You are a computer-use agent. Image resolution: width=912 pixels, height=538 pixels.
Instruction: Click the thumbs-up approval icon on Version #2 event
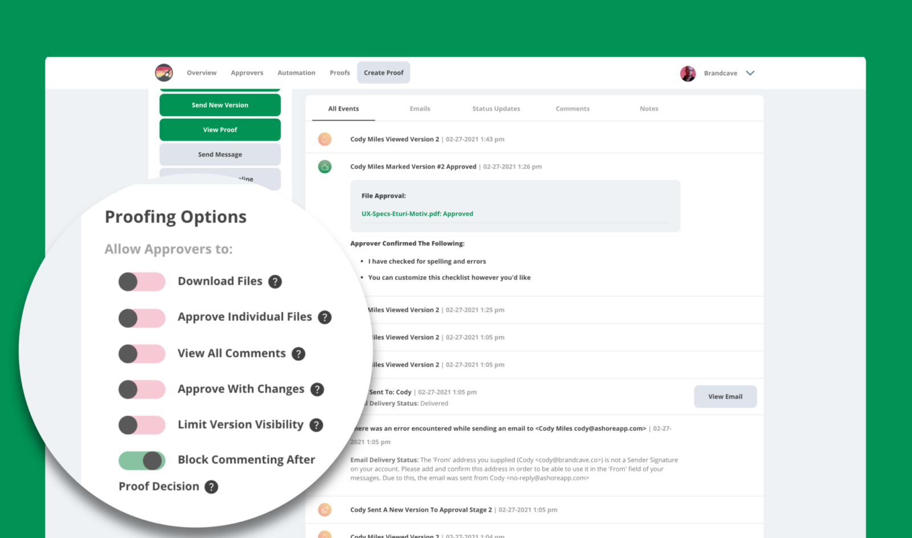point(324,166)
